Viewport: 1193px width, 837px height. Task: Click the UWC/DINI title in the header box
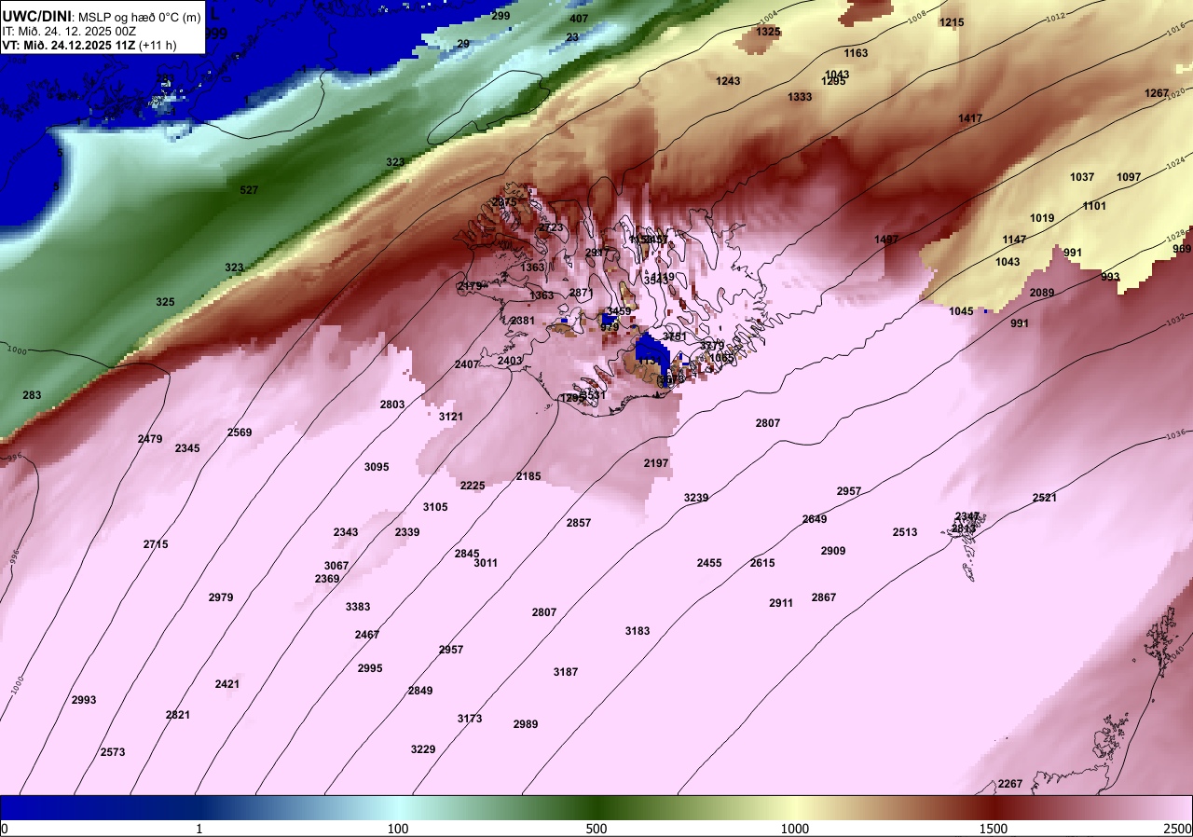36,16
